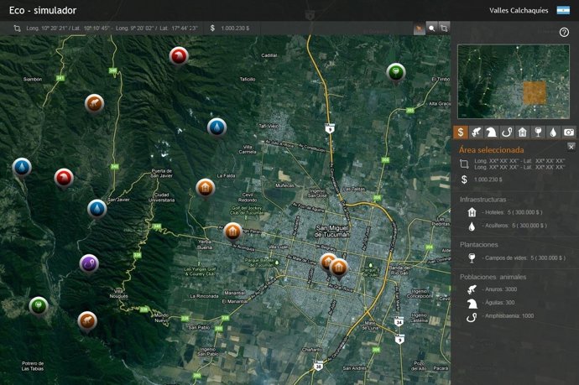Click the Argentina flag icon
This screenshot has width=579, height=385.
tap(564, 10)
